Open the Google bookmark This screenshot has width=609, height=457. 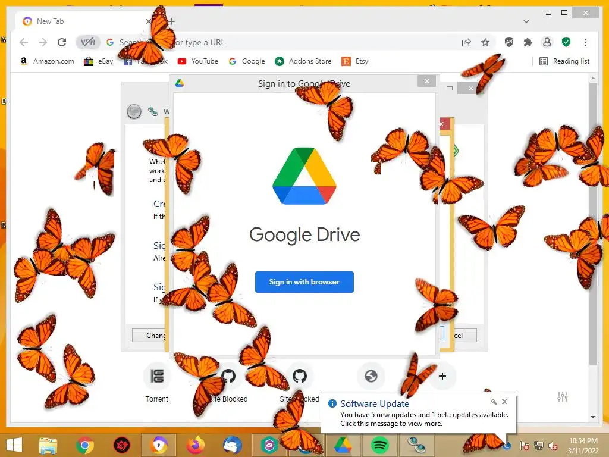click(x=247, y=61)
